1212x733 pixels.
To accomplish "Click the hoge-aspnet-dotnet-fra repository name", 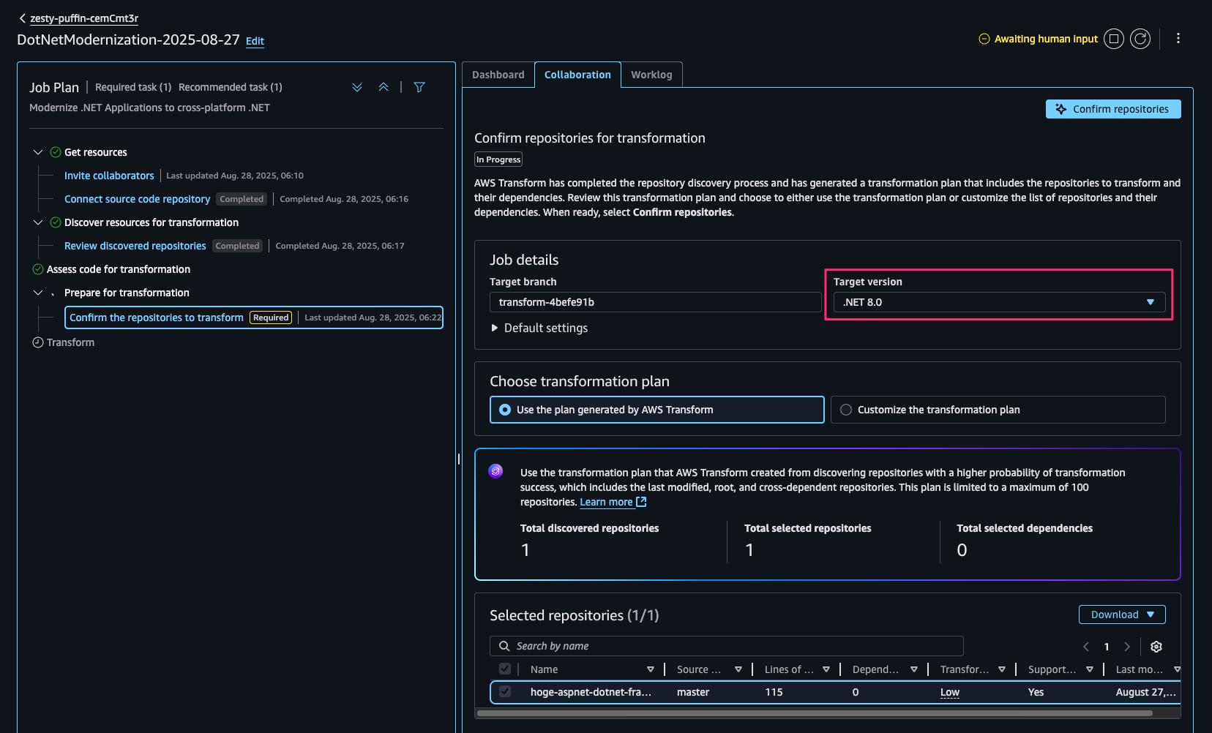I will pyautogui.click(x=591, y=692).
